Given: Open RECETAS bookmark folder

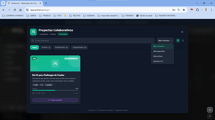Looking at the screenshot, I should pos(75,16).
